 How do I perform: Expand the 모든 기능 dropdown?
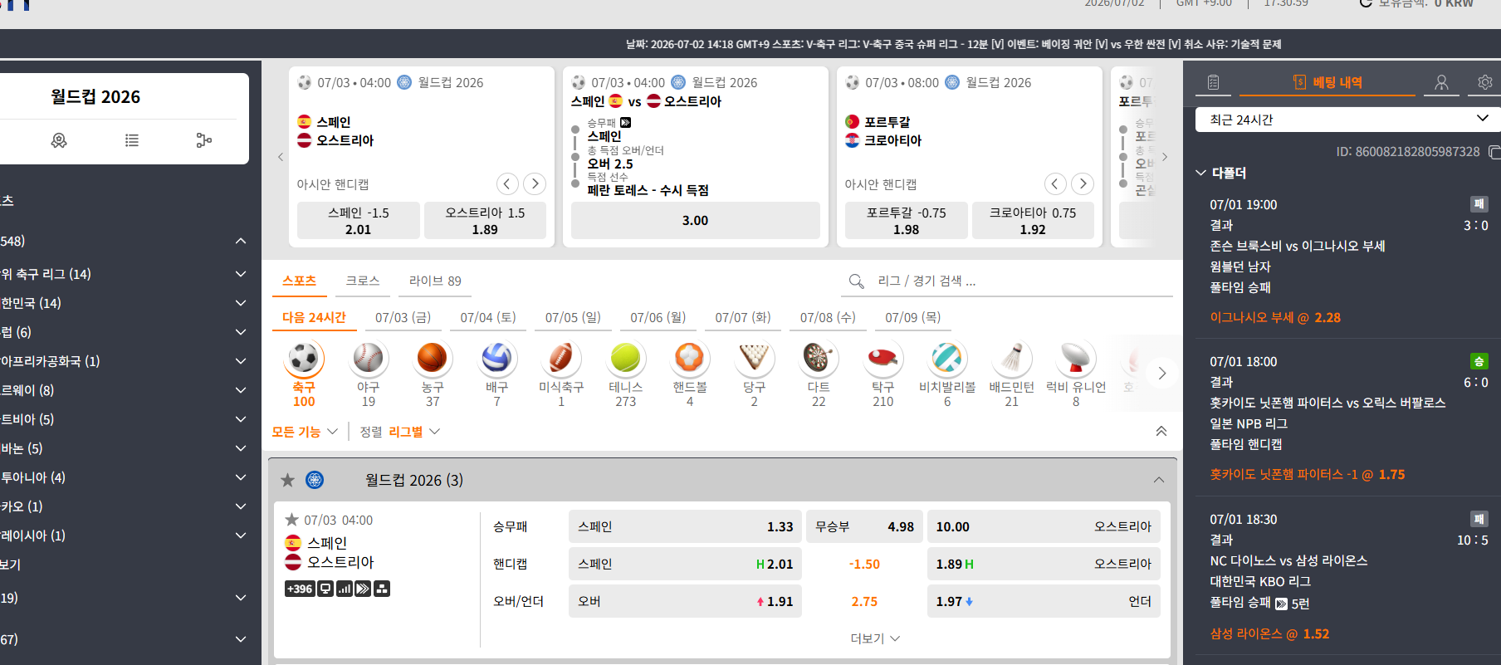point(305,432)
